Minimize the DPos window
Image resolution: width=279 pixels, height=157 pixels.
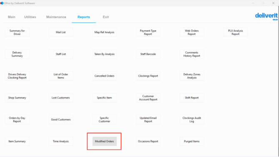click(x=253, y=3)
